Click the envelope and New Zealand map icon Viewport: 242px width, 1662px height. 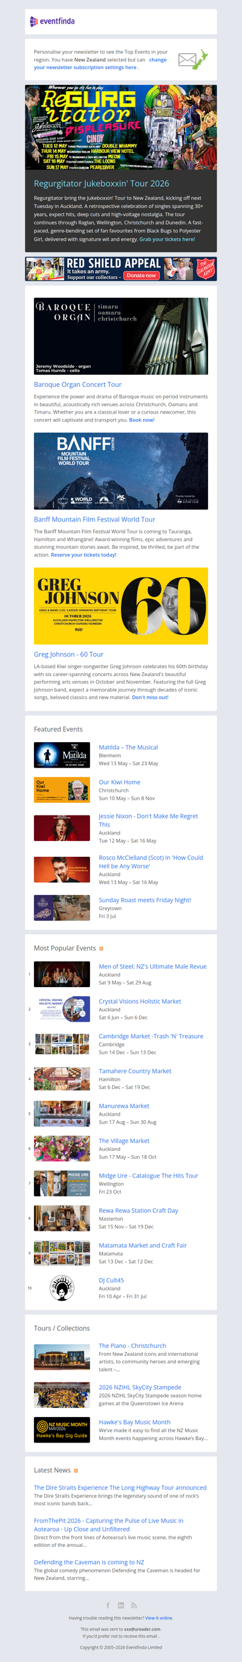(x=193, y=59)
